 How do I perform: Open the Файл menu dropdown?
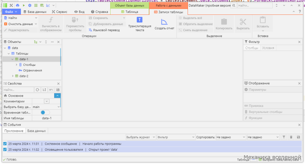point(11,12)
